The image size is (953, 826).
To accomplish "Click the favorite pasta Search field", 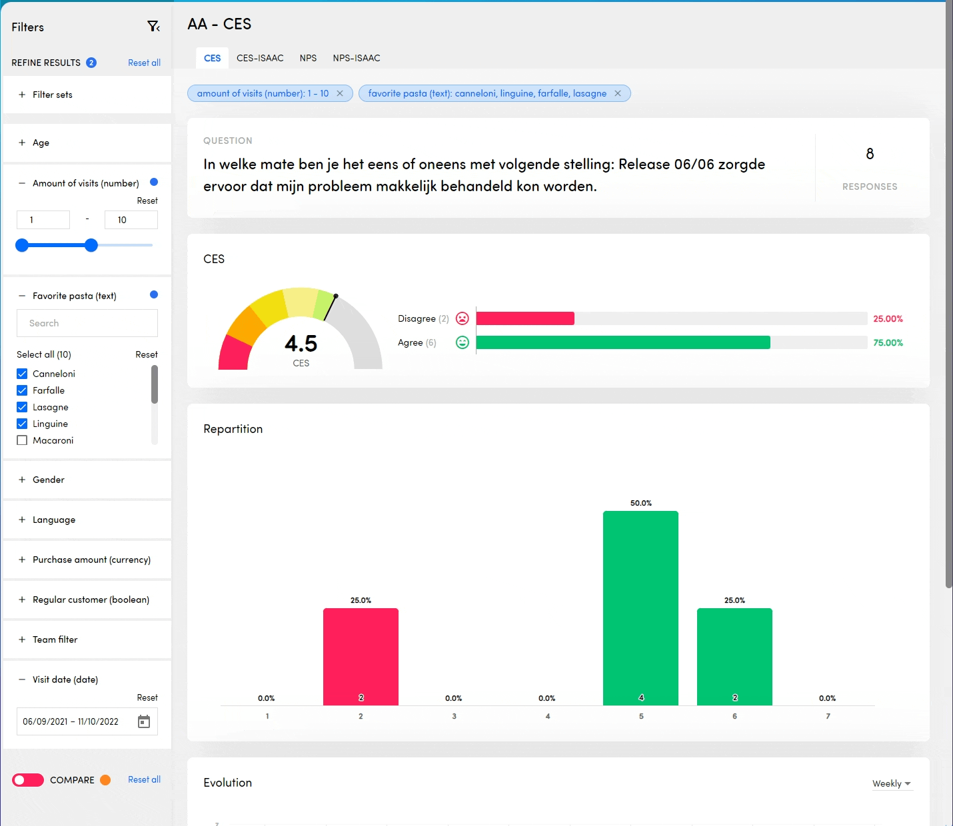I will coord(87,323).
